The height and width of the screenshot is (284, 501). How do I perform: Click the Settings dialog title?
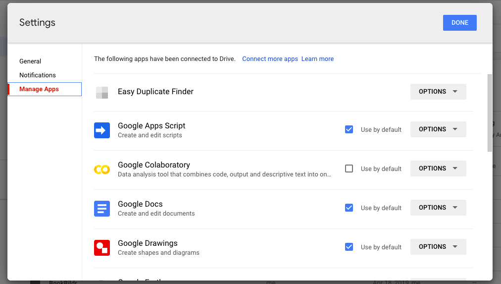click(38, 23)
